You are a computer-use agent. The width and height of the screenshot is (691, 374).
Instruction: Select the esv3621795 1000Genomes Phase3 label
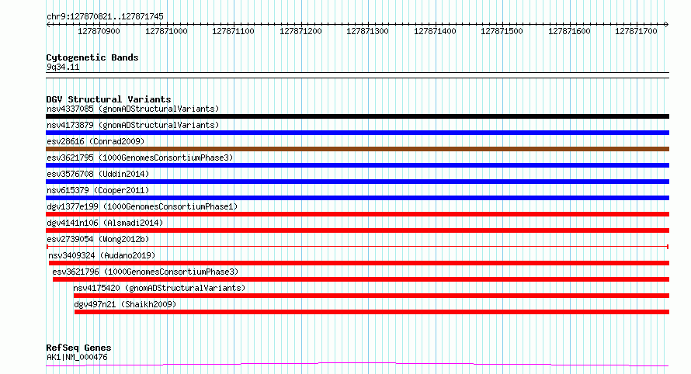coord(140,158)
